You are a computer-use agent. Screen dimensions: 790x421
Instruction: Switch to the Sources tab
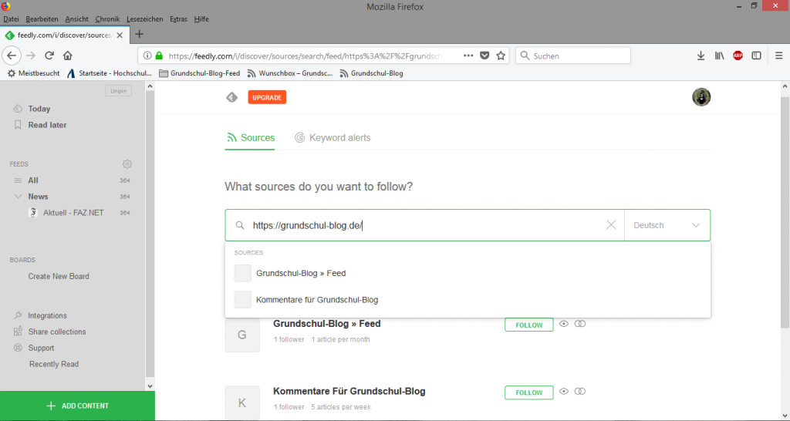251,137
